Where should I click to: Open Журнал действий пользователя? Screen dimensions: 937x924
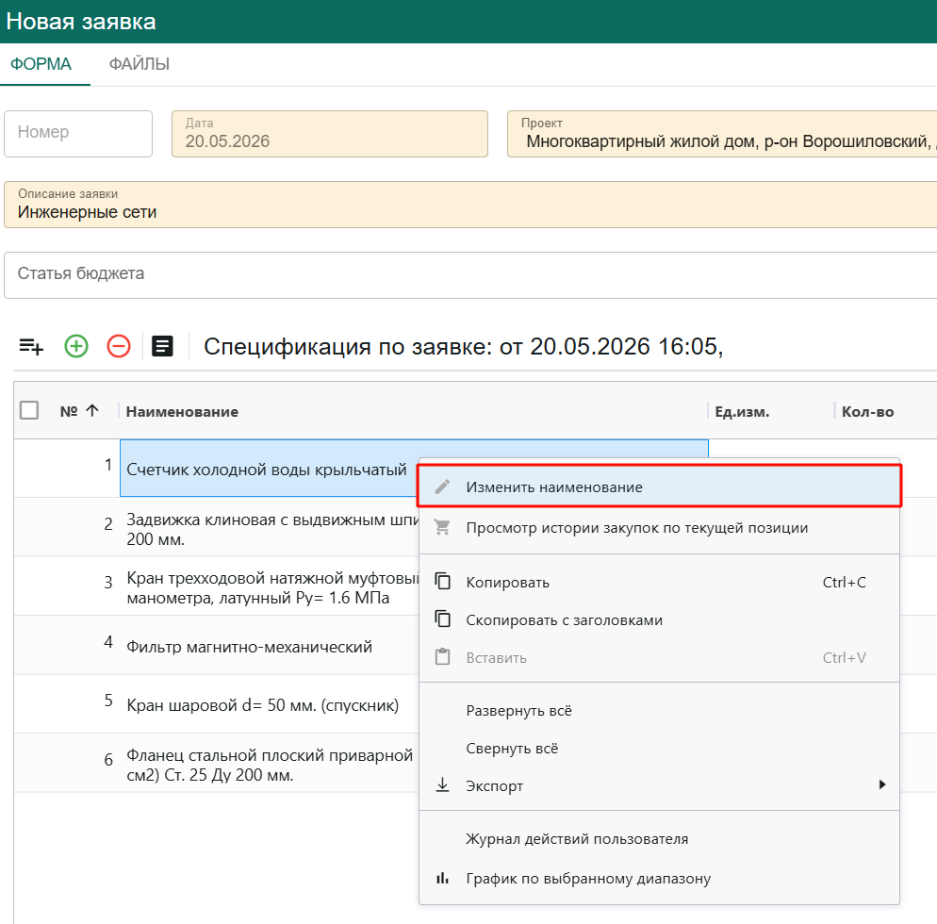pos(660,838)
